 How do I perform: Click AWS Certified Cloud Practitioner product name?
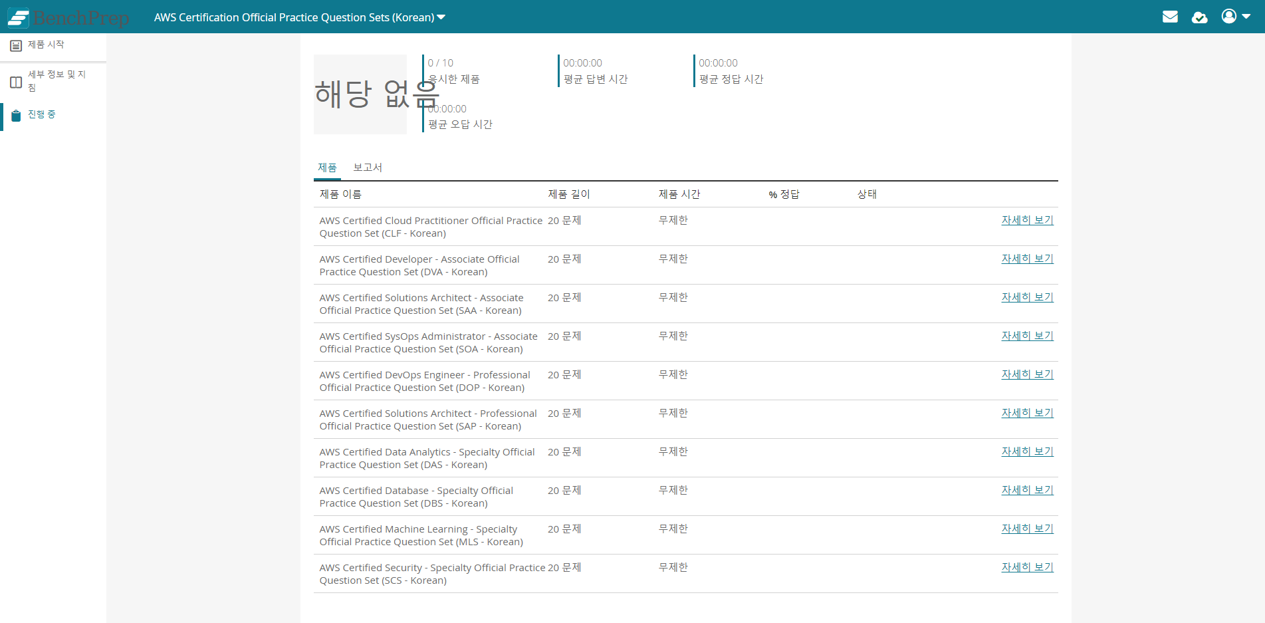[x=431, y=227]
